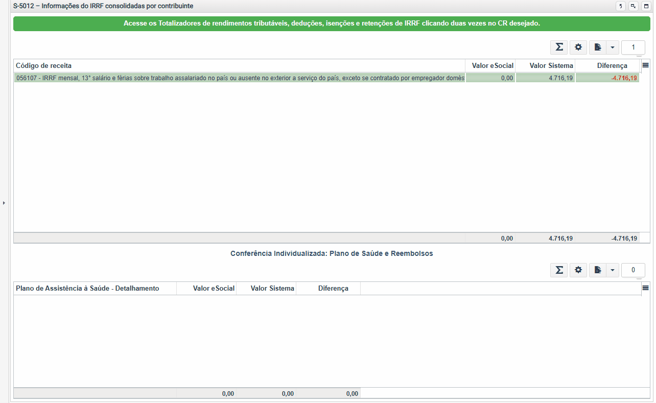Open the column menu icon beside the Diferença header
Viewport: 656px width, 403px height.
(646, 65)
